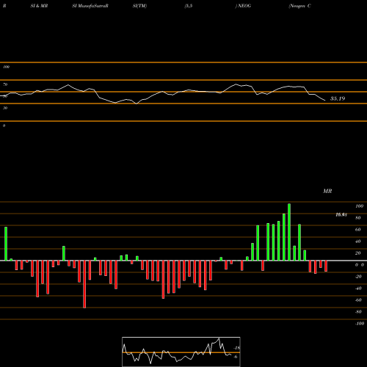Image resolution: width=367 pixels, height=367 pixels.
Task: Click the MR axis label -100
Action: pos(360,324)
